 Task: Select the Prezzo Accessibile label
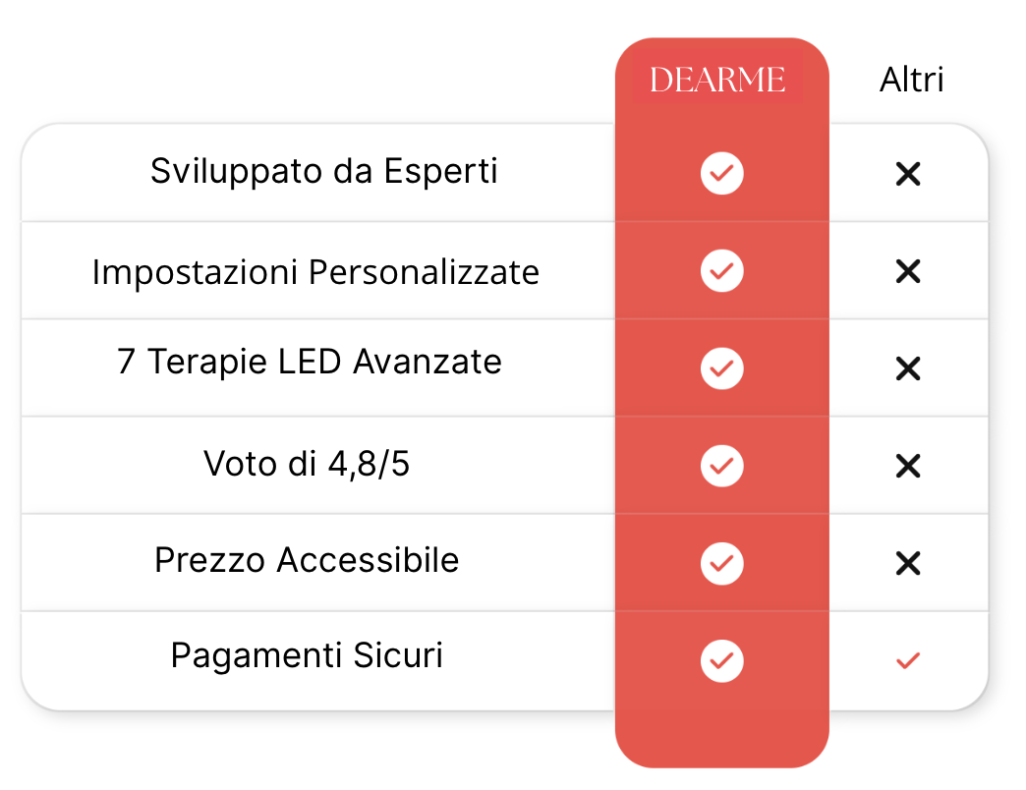coord(307,560)
